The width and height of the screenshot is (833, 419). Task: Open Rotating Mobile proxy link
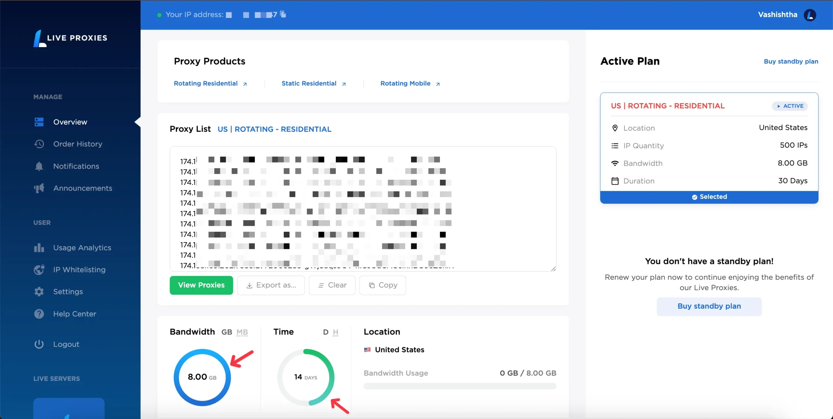point(410,83)
